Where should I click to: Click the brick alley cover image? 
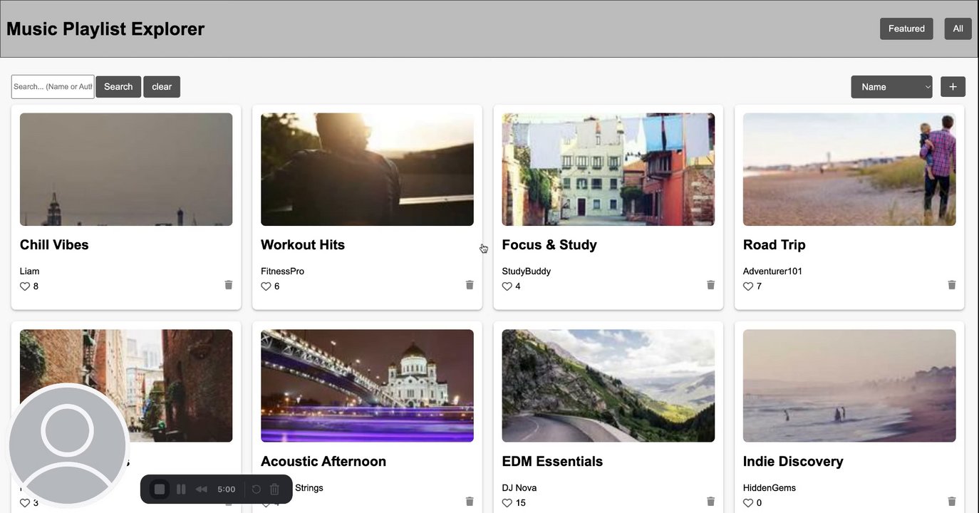(x=126, y=385)
